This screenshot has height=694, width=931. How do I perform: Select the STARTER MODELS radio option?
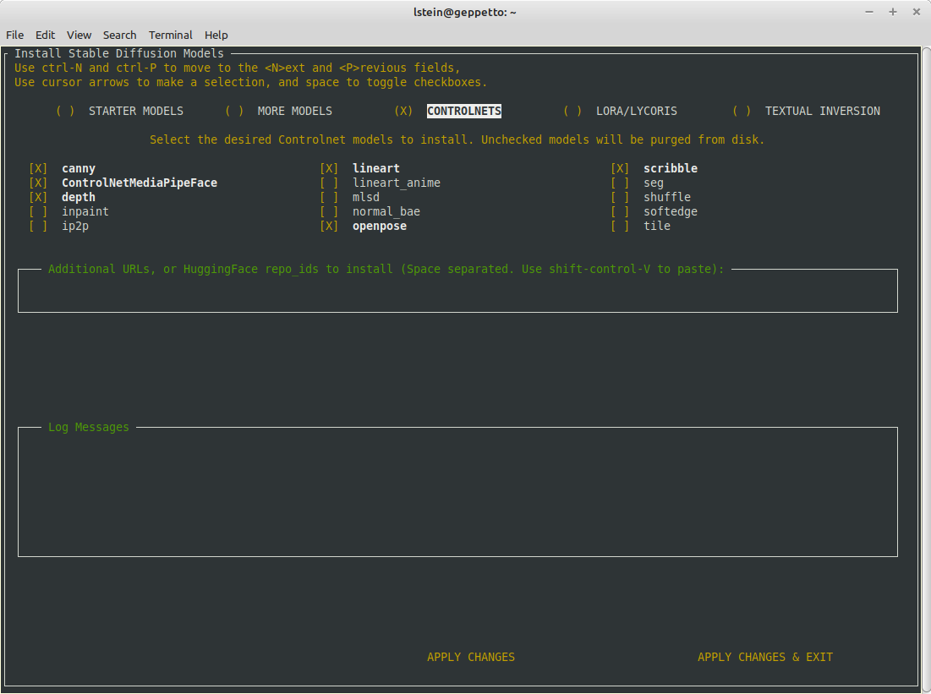tap(65, 111)
